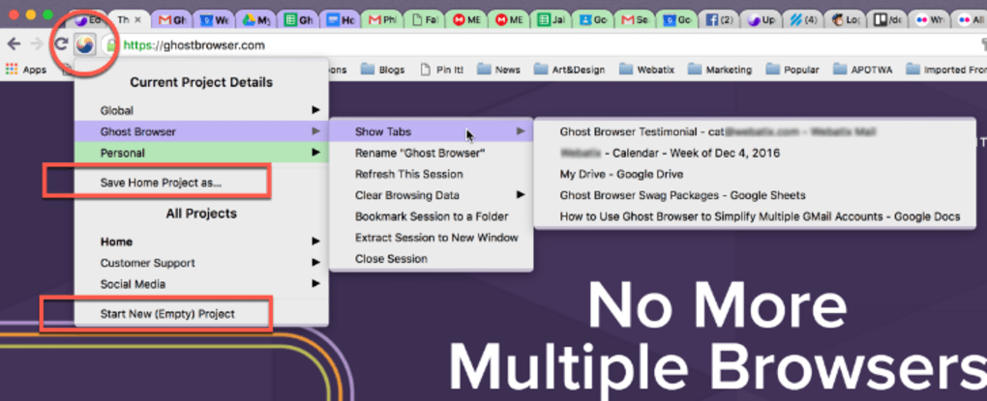Open the News bookmark folder
Screen dimensions: 987x401
click(499, 70)
